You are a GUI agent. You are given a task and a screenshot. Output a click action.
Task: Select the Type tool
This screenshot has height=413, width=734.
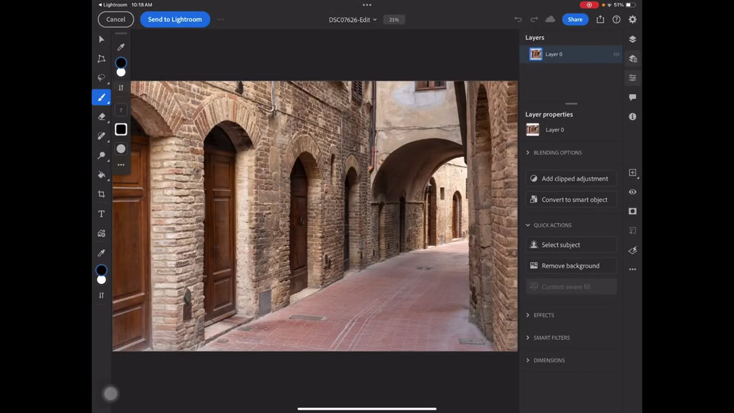point(102,214)
